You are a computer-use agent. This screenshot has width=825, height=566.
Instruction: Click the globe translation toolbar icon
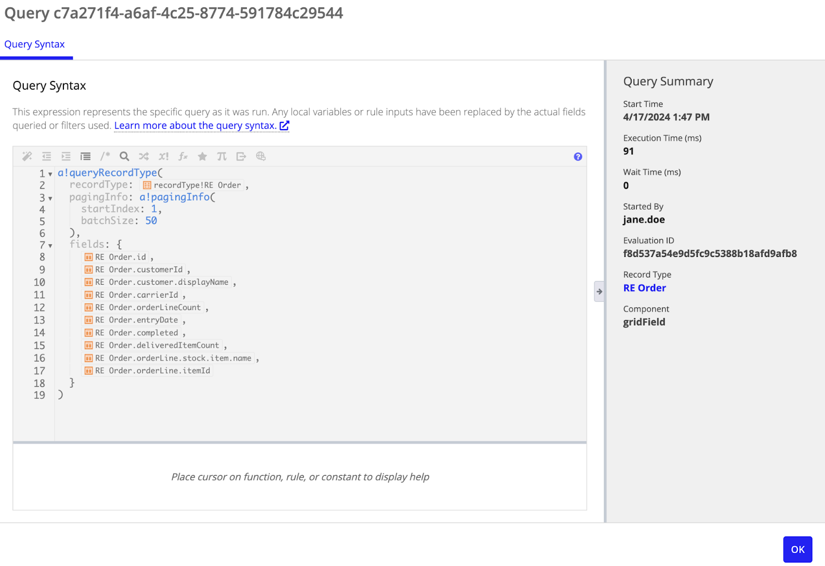pyautogui.click(x=261, y=156)
